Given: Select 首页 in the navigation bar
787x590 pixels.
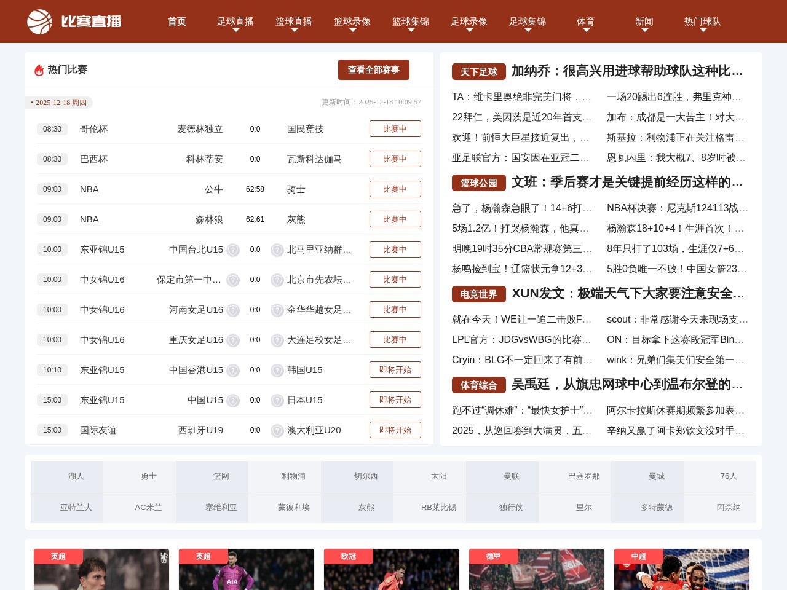Looking at the screenshot, I should (x=176, y=22).
